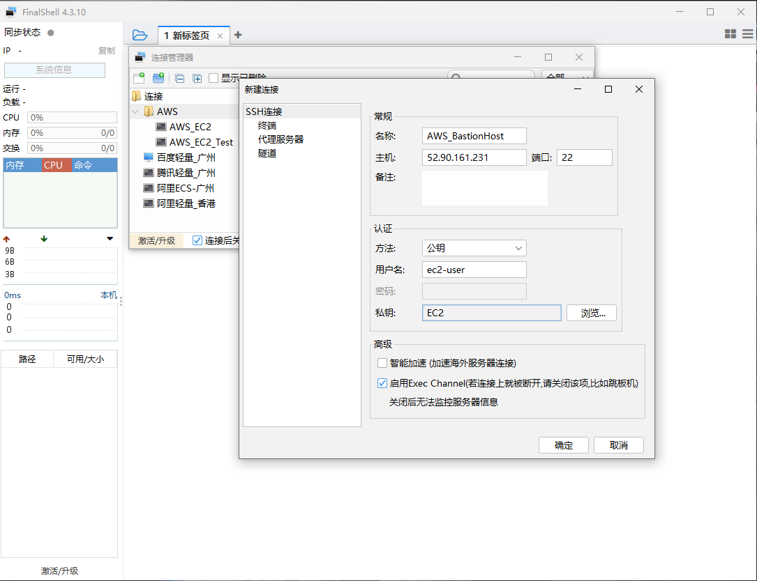
Task: Click the 名称 field containing AWS_BastionHost
Action: pos(474,136)
